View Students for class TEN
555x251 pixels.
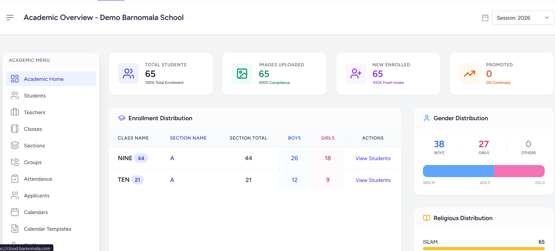pos(373,180)
